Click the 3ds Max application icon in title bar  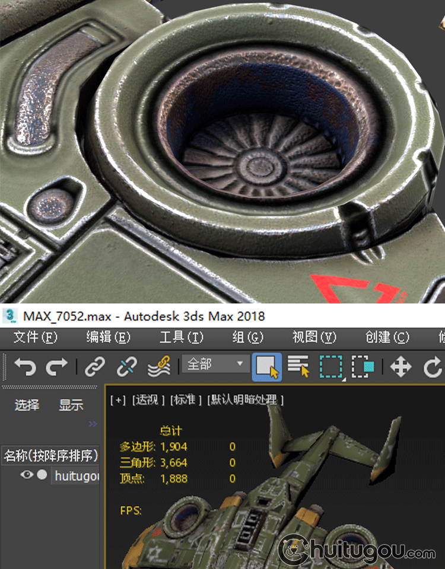[x=10, y=316]
